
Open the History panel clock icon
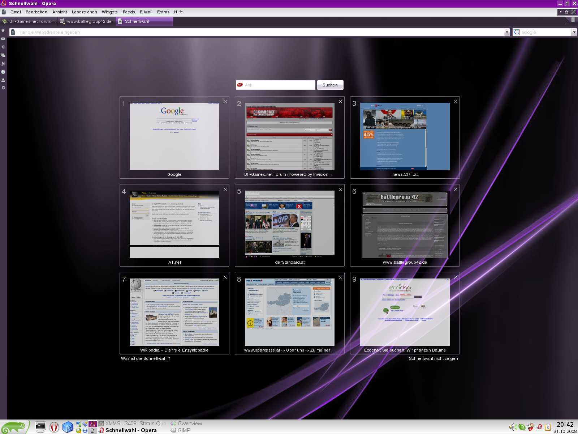[x=3, y=72]
